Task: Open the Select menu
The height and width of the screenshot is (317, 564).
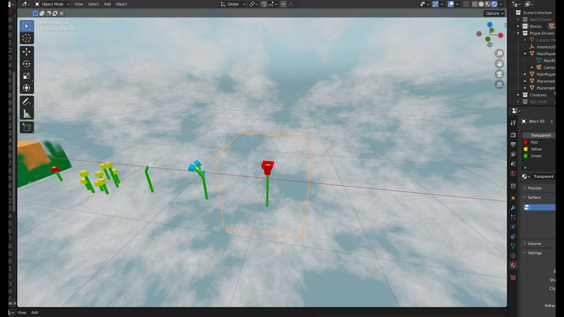Action: coord(93,4)
